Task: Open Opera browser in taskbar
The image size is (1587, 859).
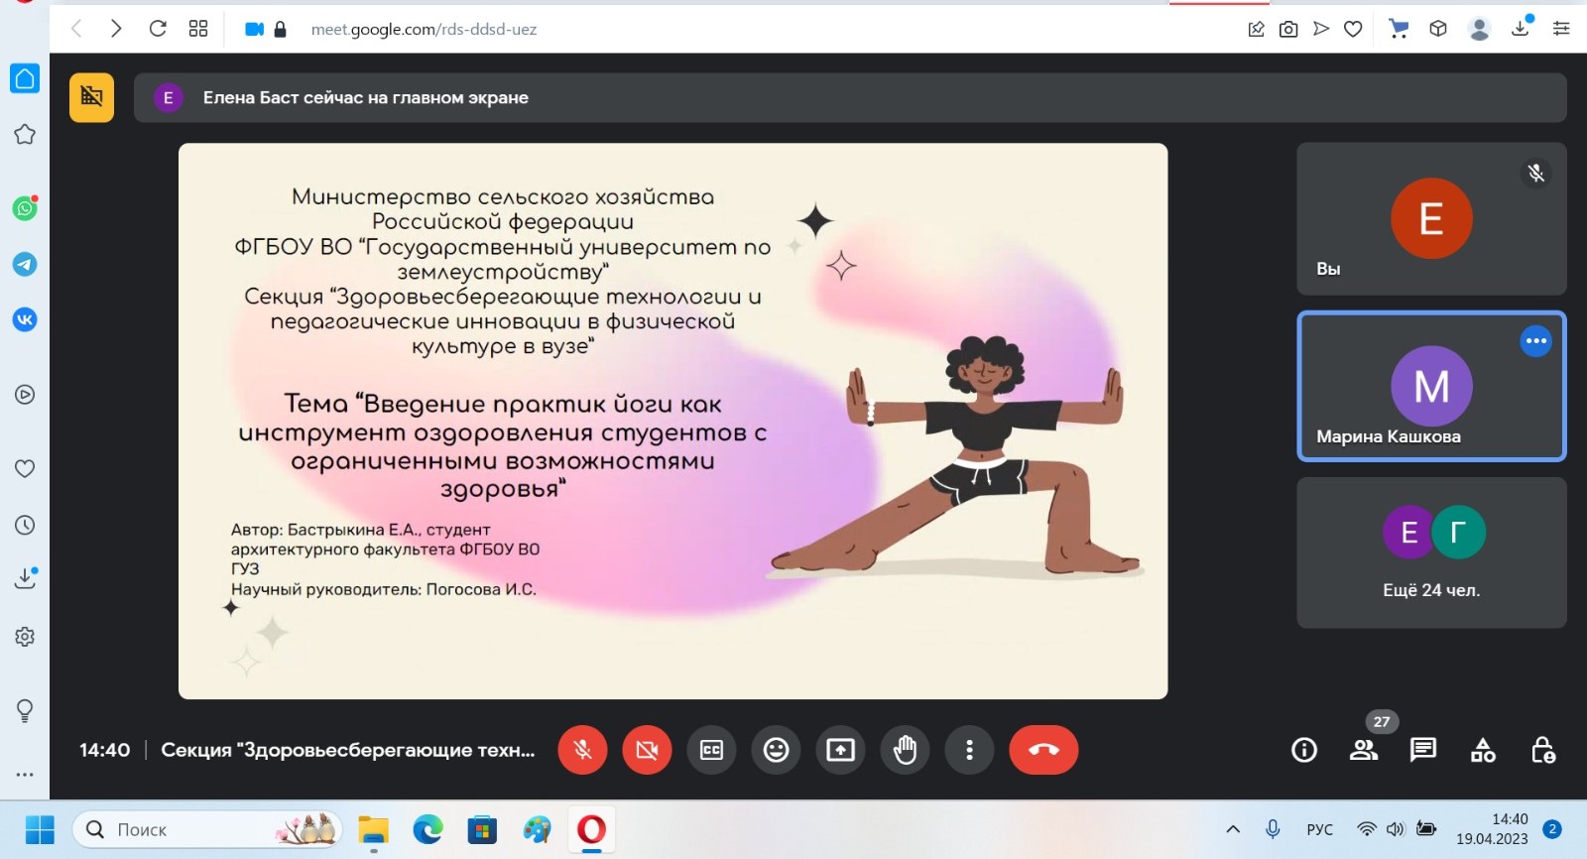Action: pos(591,829)
